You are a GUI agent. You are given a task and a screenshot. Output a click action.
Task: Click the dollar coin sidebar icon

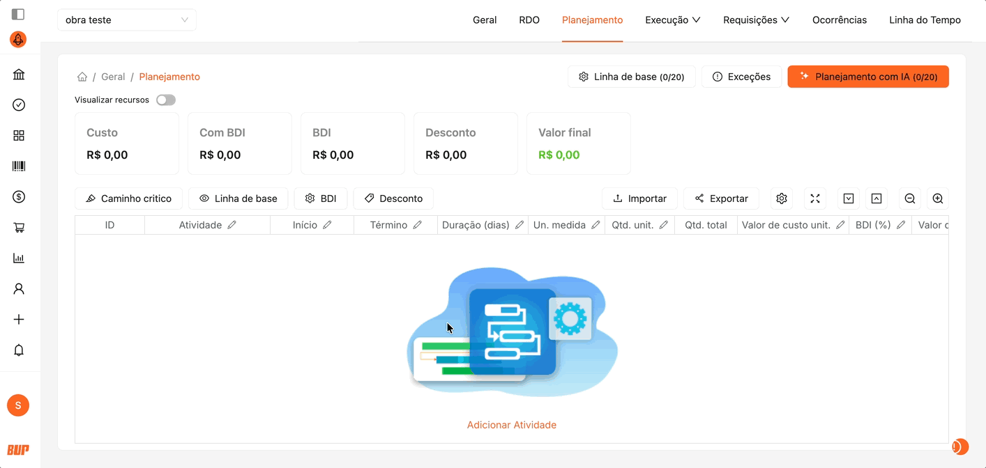[x=19, y=197]
